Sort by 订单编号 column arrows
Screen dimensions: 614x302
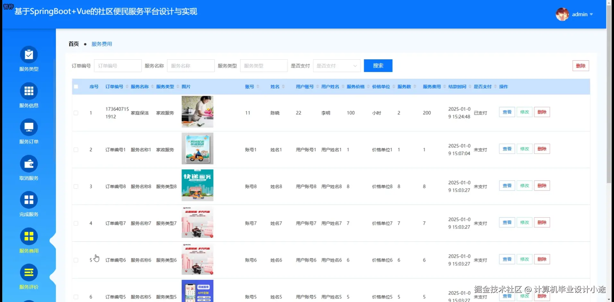[127, 87]
